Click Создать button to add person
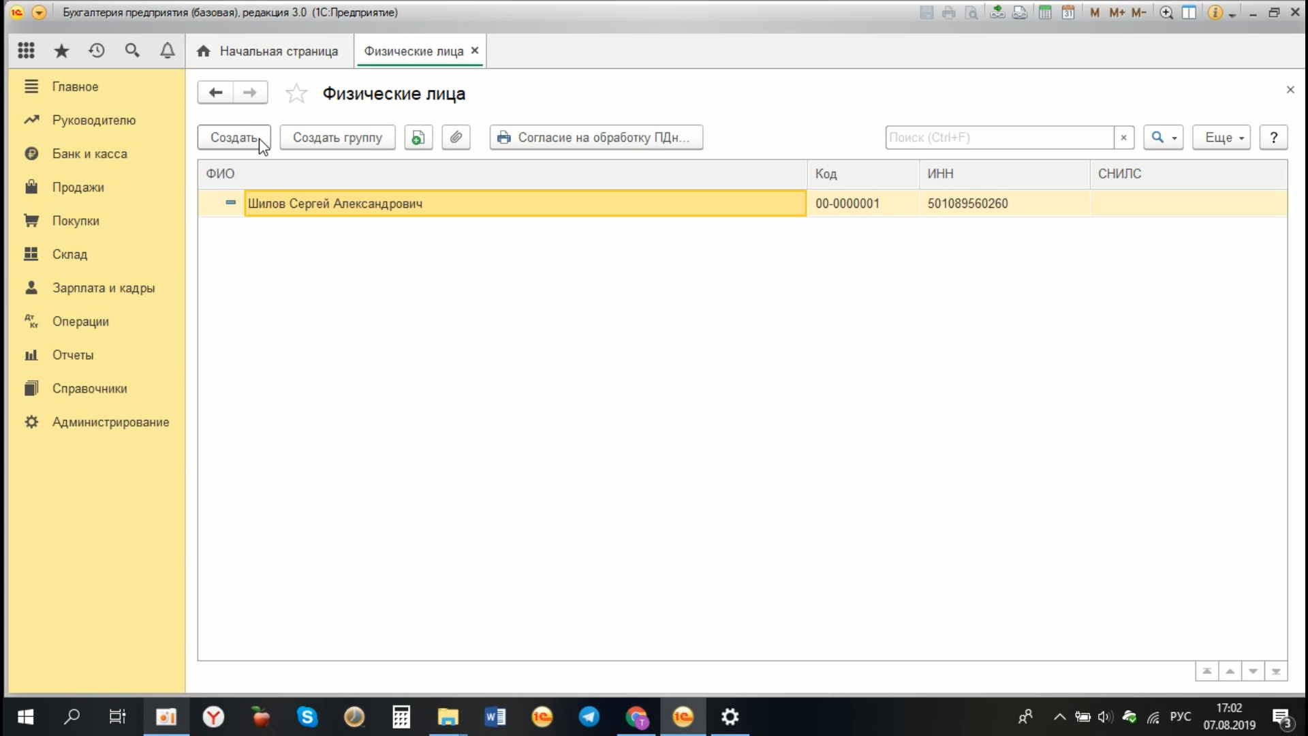 tap(234, 138)
